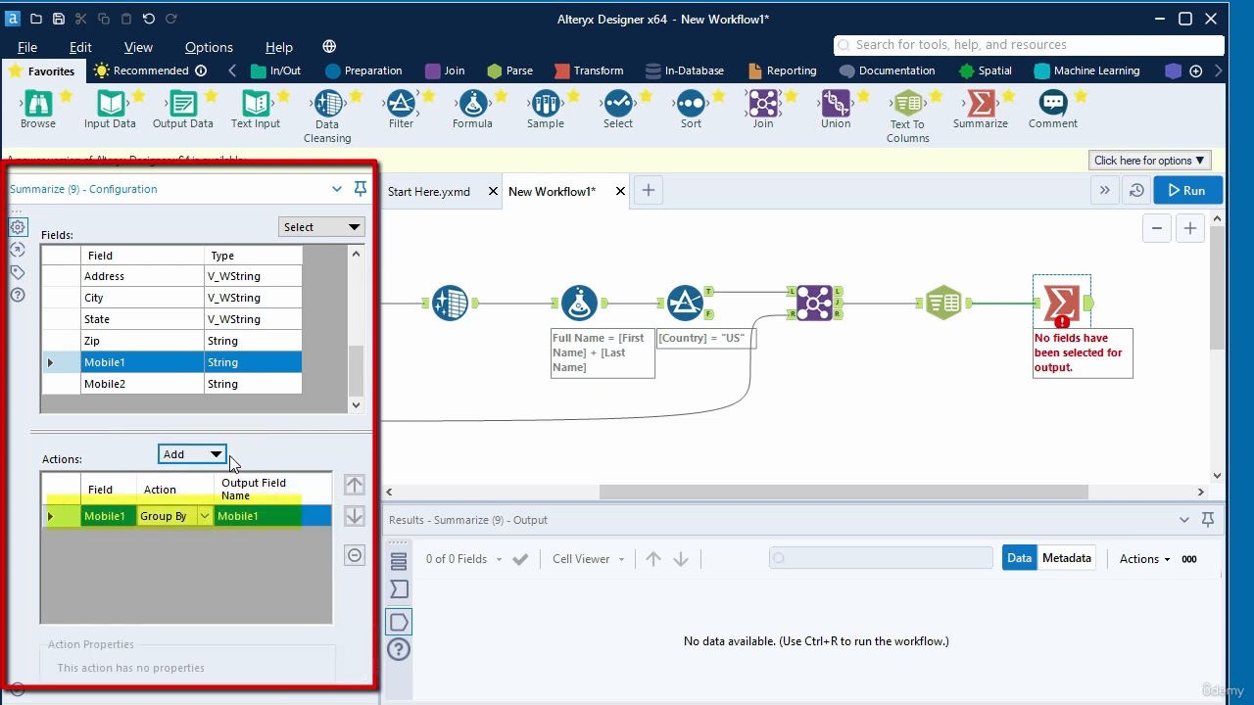
Task: Click the global search field
Action: coord(1029,45)
